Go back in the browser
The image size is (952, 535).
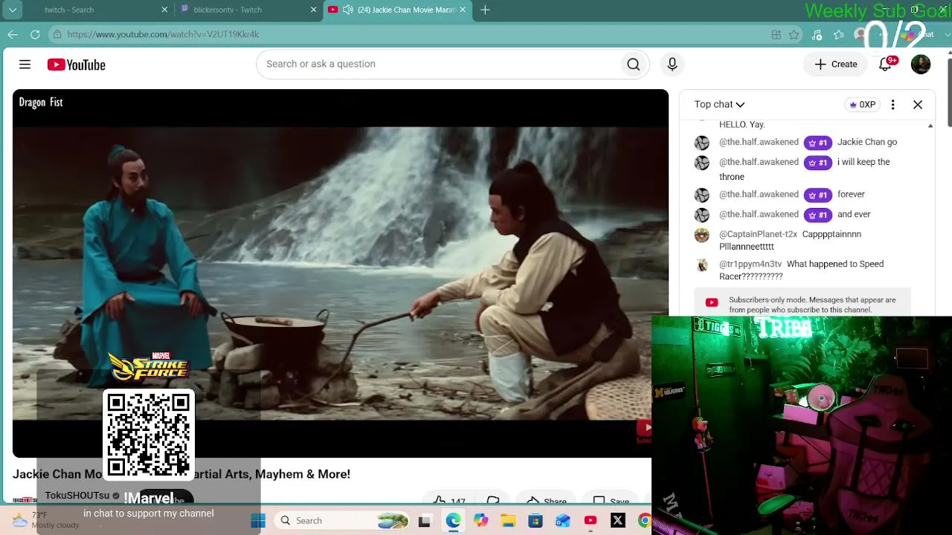(x=13, y=34)
